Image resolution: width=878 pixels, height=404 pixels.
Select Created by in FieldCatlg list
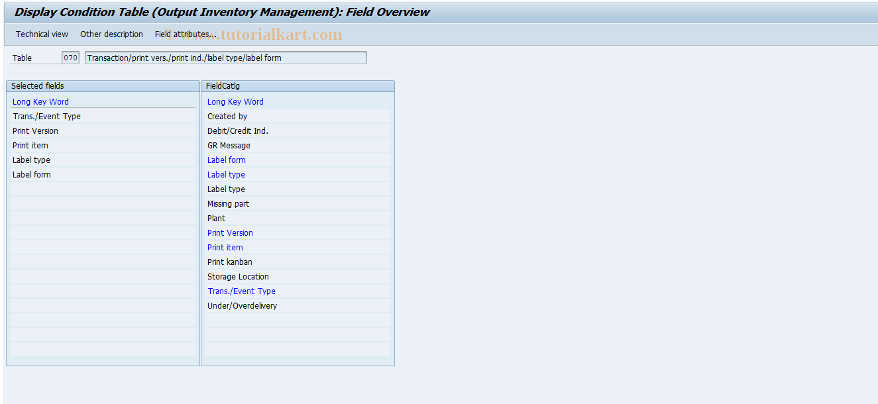point(226,116)
